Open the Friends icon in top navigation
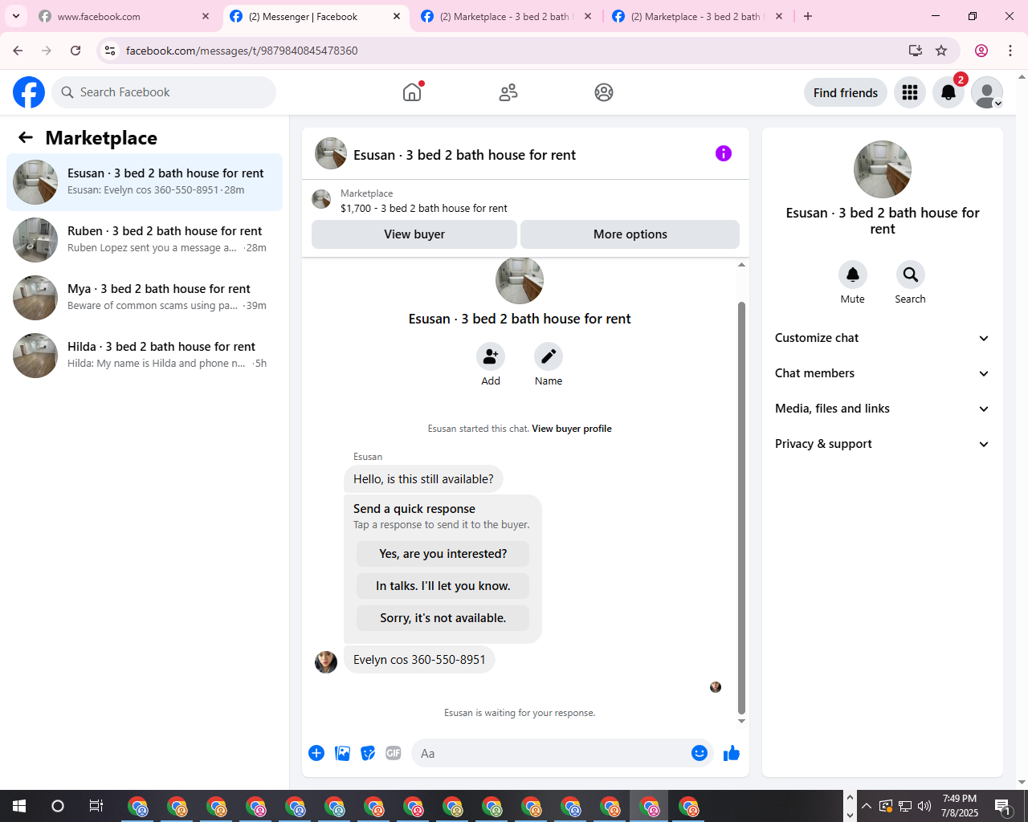Screen dimensions: 1028x822 tap(508, 92)
